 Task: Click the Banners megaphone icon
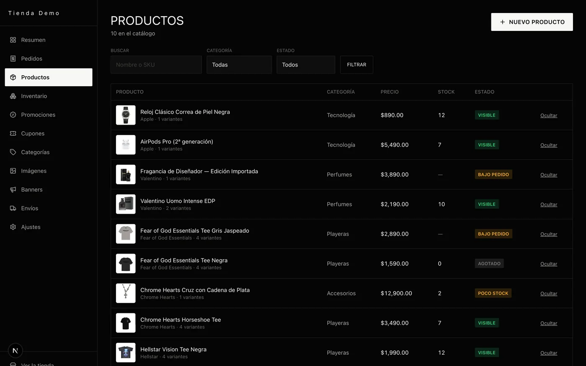pyautogui.click(x=13, y=189)
